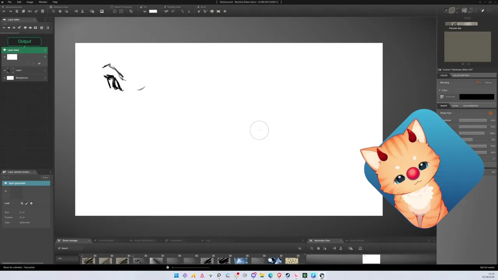498x280 pixels.
Task: Click the Play button under brush preview
Action: (x=463, y=64)
